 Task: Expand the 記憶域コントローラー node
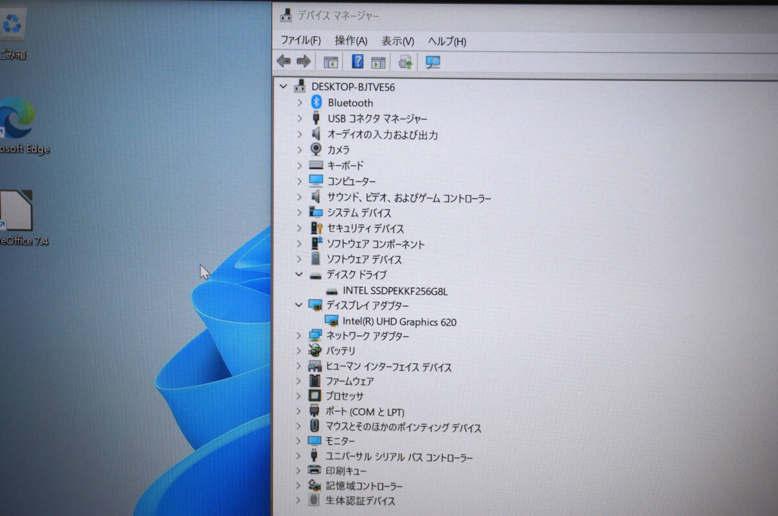298,486
